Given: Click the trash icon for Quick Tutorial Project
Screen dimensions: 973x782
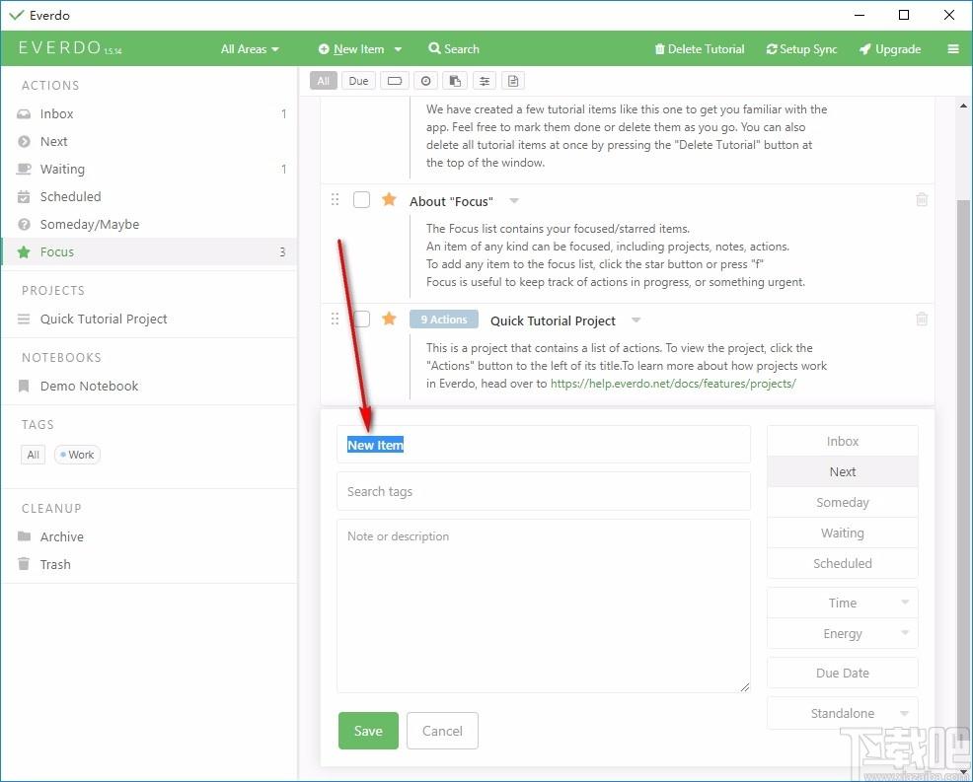Looking at the screenshot, I should pyautogui.click(x=922, y=319).
